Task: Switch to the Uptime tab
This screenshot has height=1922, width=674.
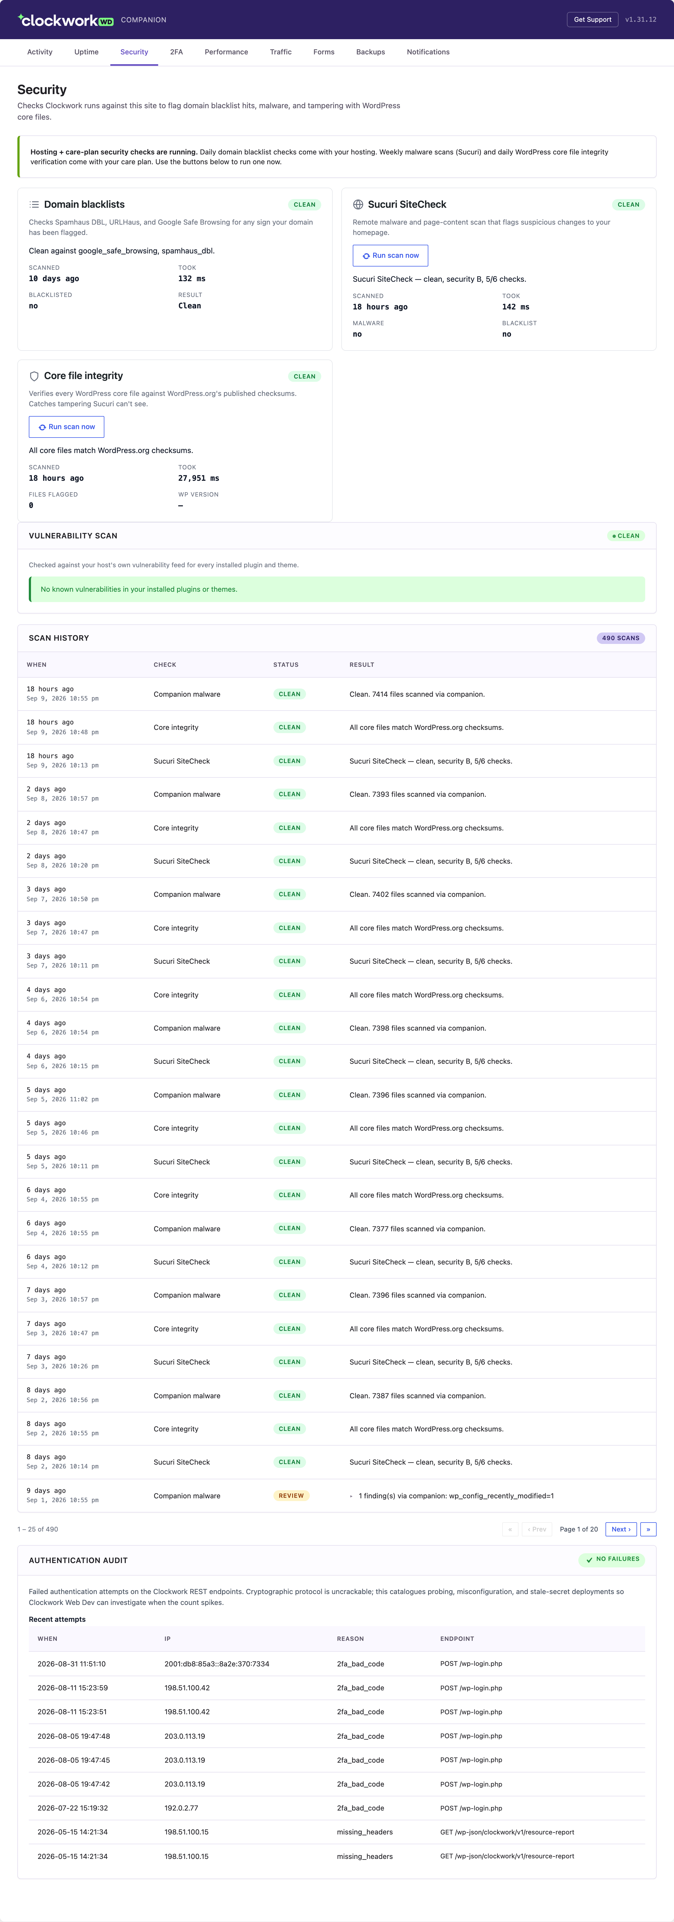Action: point(86,52)
